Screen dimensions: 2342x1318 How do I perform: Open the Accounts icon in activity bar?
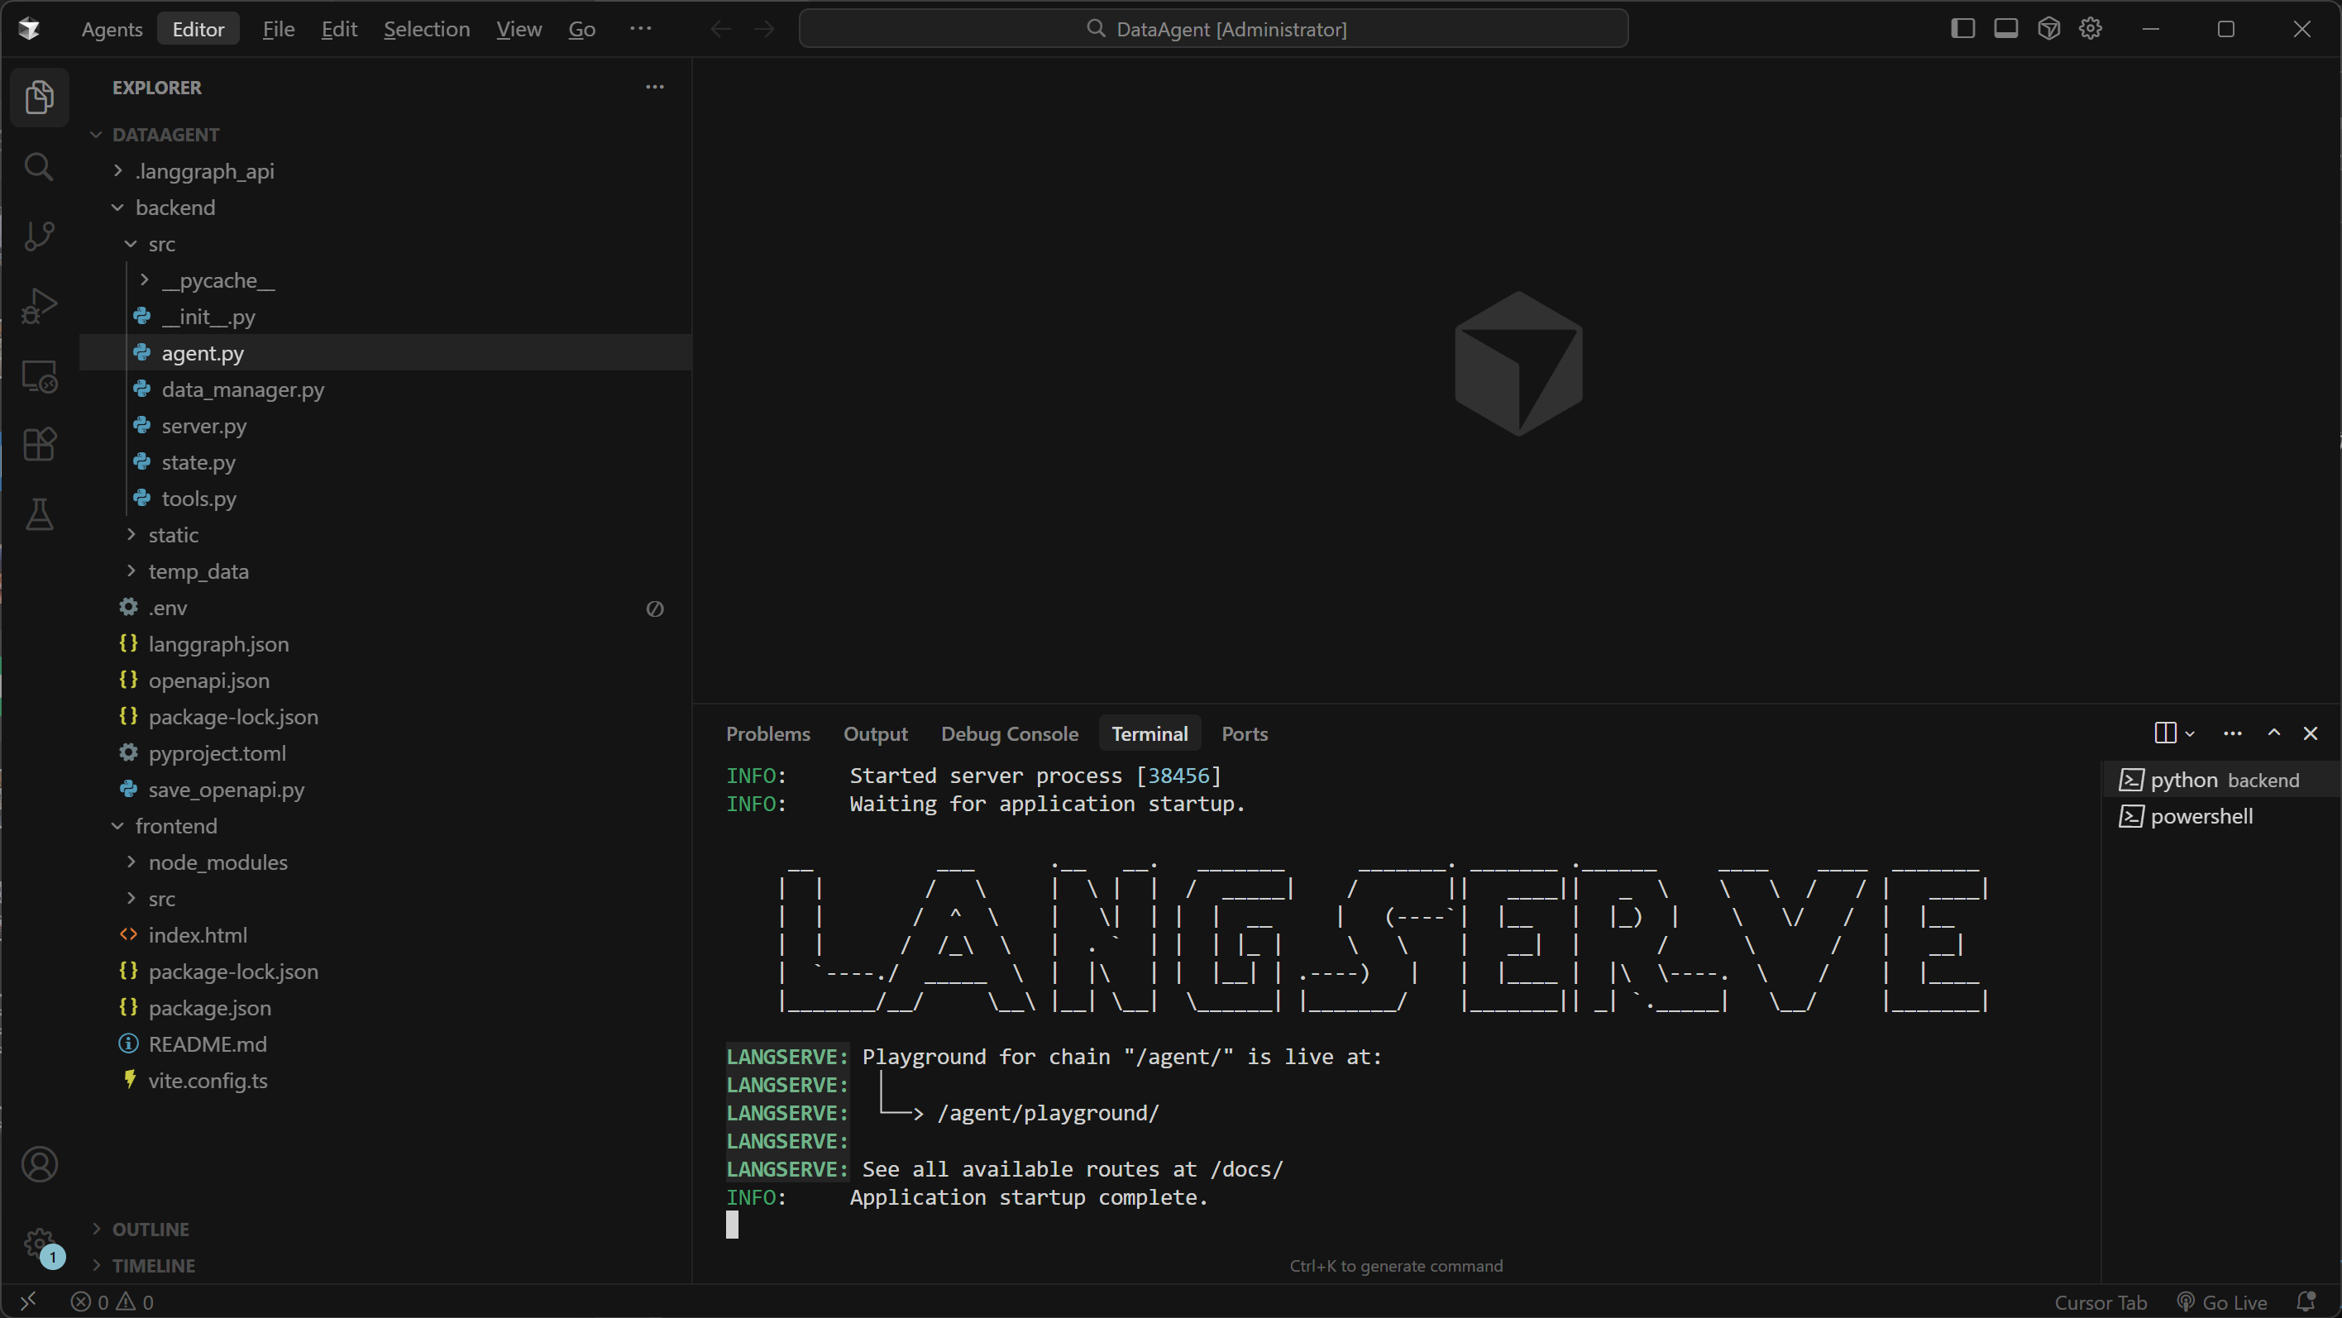[39, 1164]
